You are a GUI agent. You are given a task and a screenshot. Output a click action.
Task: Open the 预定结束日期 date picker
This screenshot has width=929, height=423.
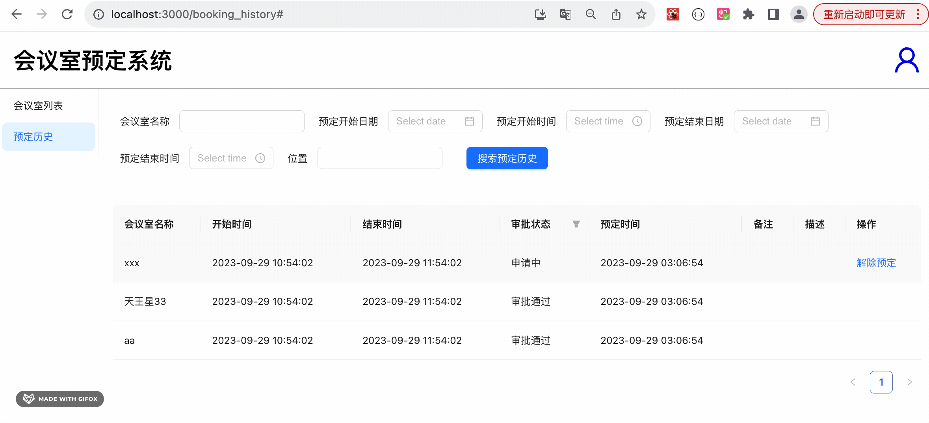780,121
